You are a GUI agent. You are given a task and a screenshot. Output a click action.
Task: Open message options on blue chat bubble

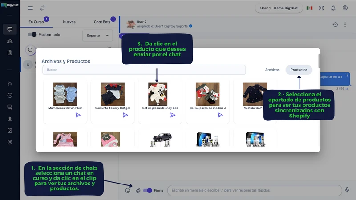pos(347,76)
